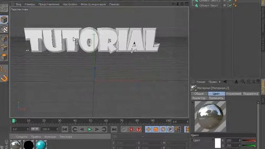Open the Текстура material manager menu
The height and width of the screenshot is (149, 265).
click(66, 137)
